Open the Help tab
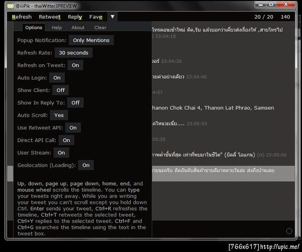Image resolution: width=302 pixels, height=252 pixels. pyautogui.click(x=57, y=28)
